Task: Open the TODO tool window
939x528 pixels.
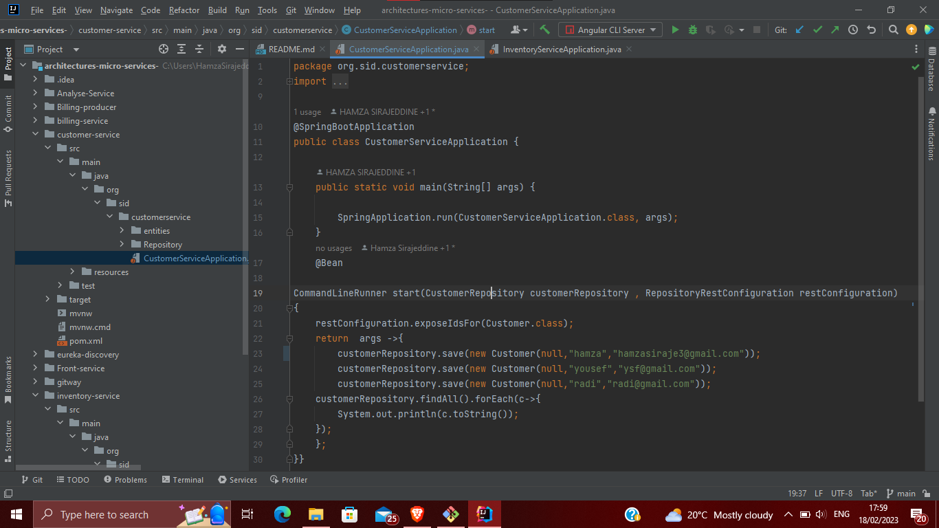Action: coord(73,480)
